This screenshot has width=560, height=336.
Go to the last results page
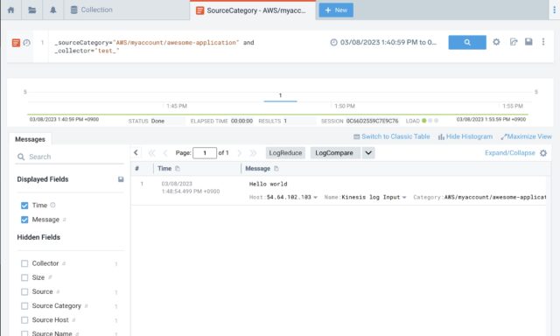coord(253,153)
